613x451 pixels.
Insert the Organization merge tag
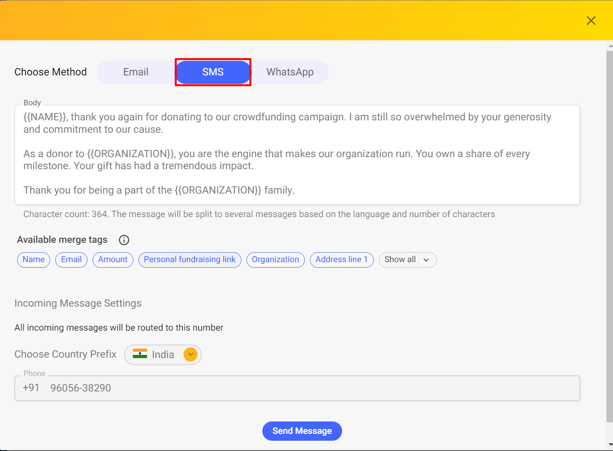pyautogui.click(x=275, y=260)
